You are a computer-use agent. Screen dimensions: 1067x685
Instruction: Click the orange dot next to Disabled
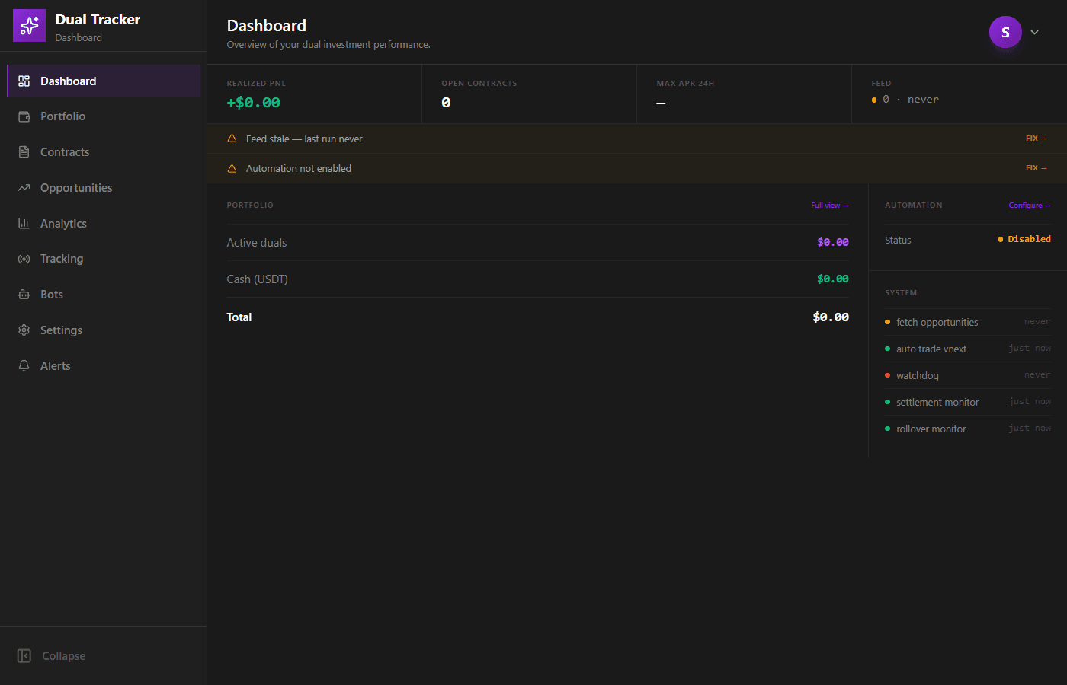coord(1001,239)
